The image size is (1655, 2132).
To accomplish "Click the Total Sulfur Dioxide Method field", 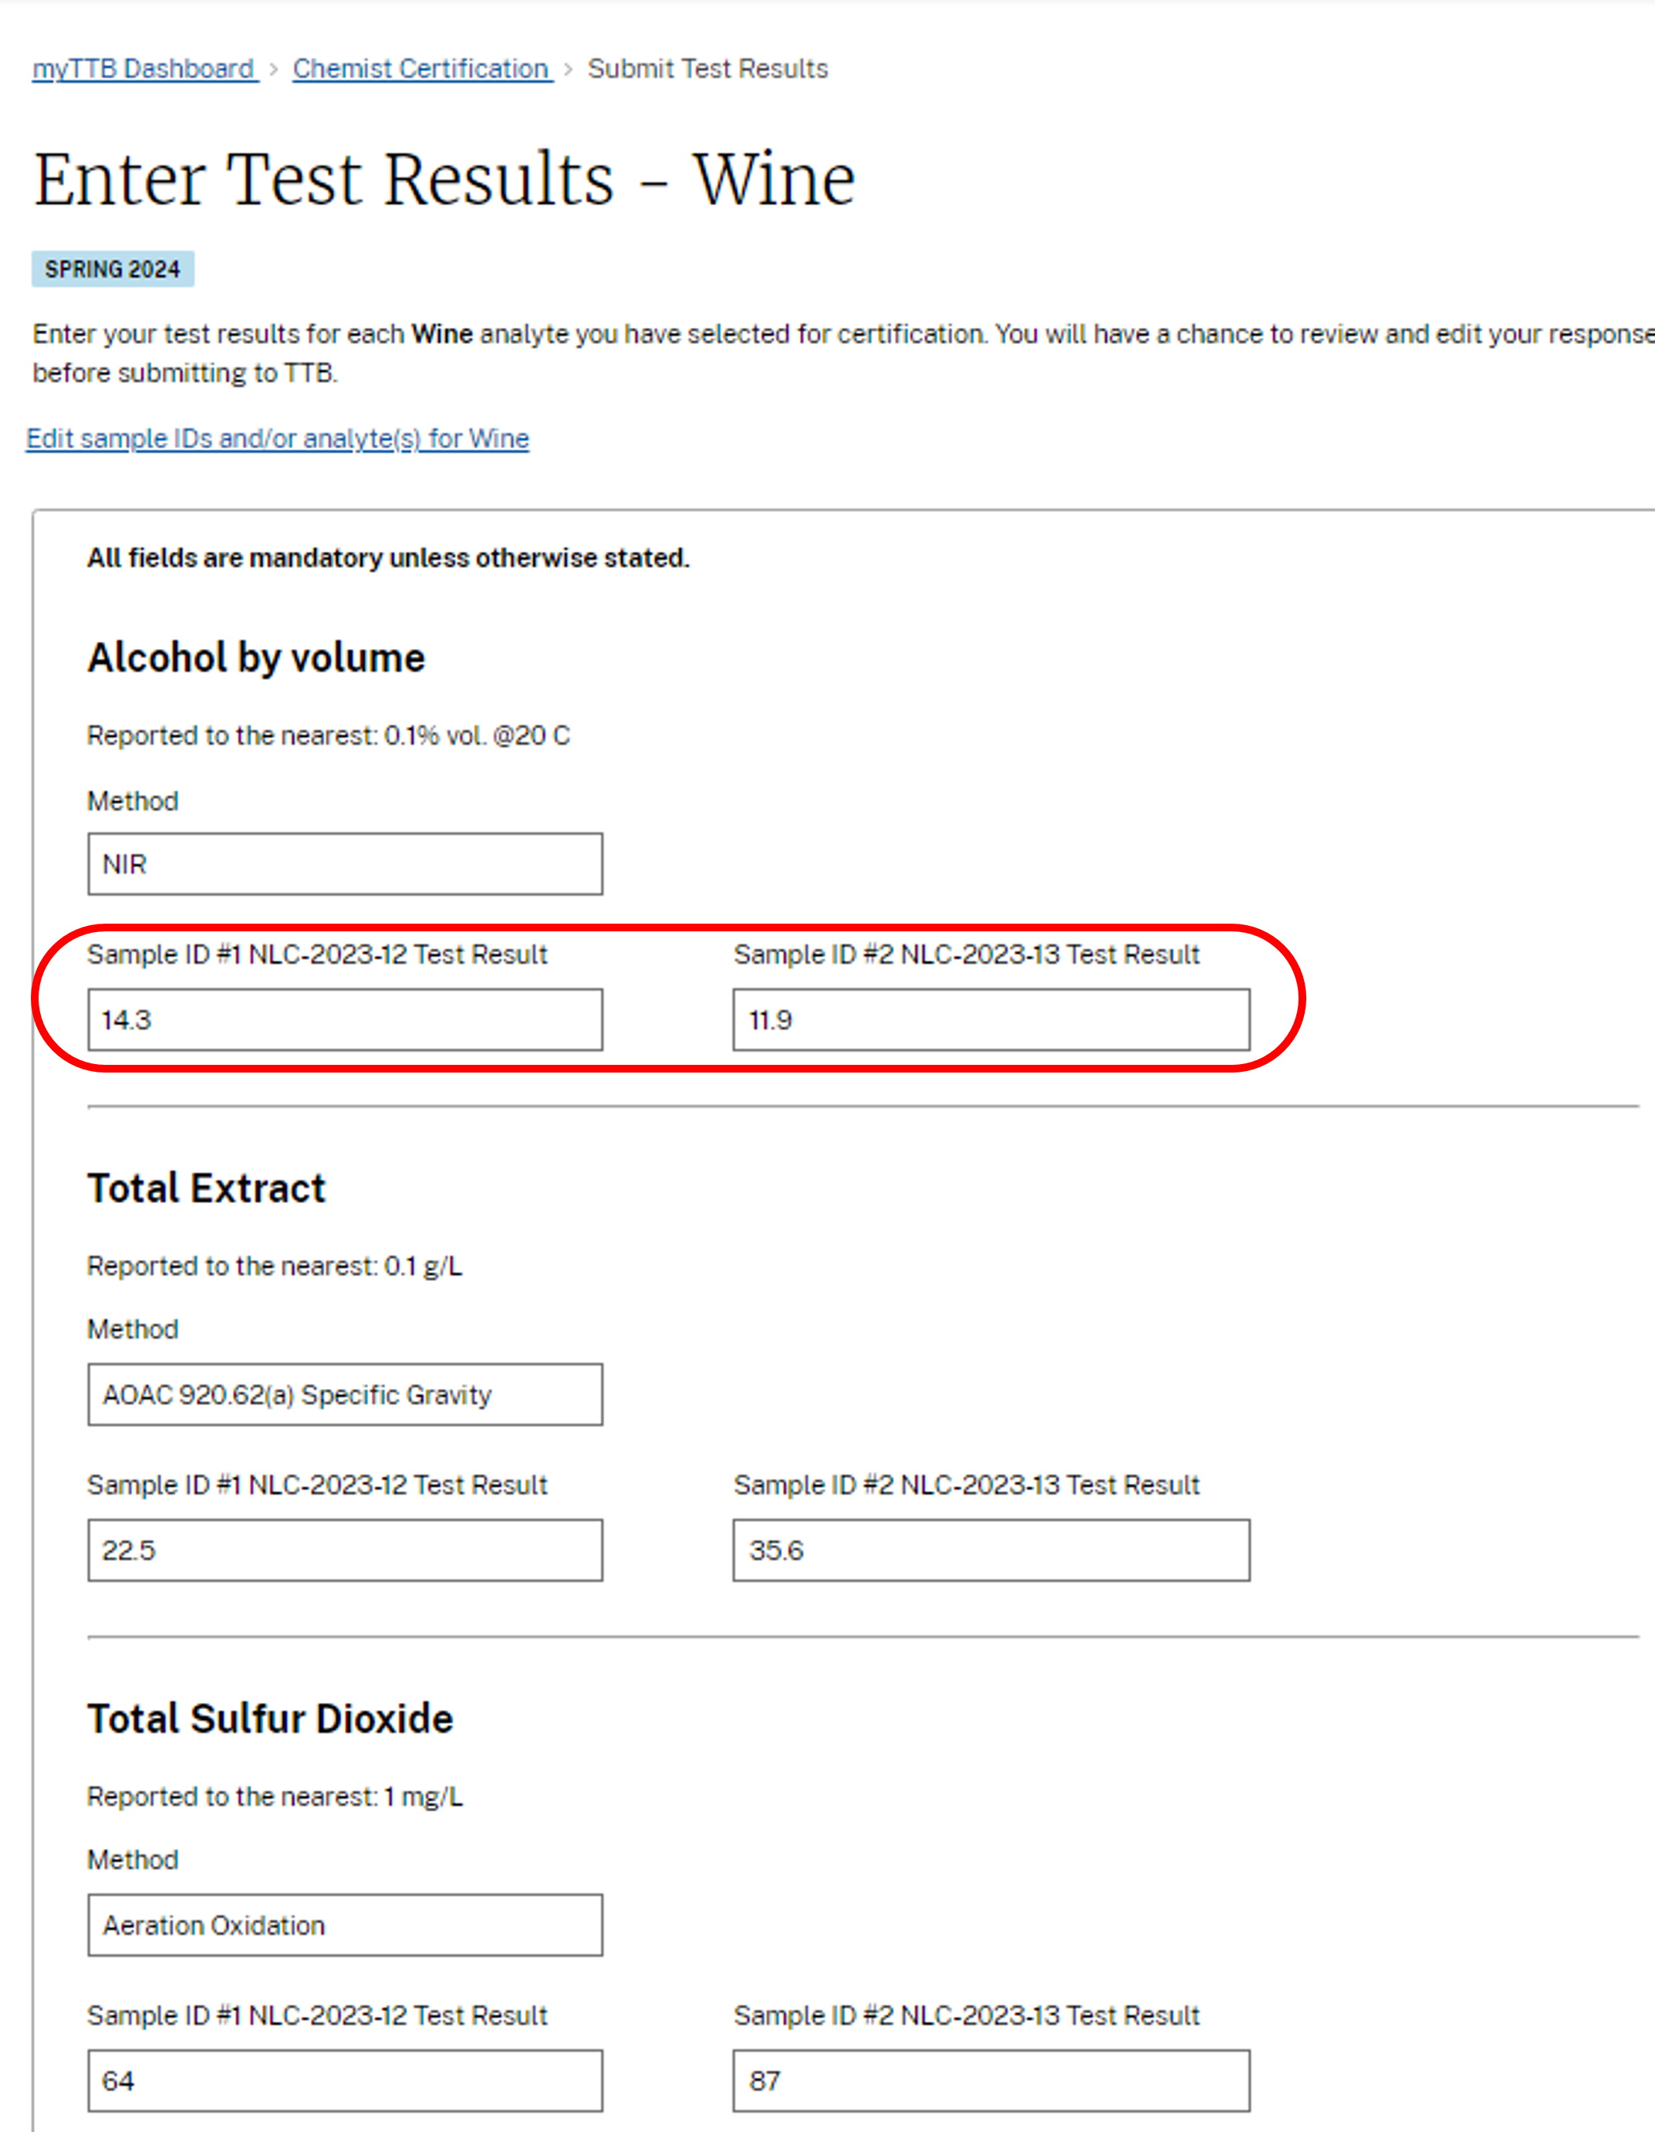I will [346, 1925].
